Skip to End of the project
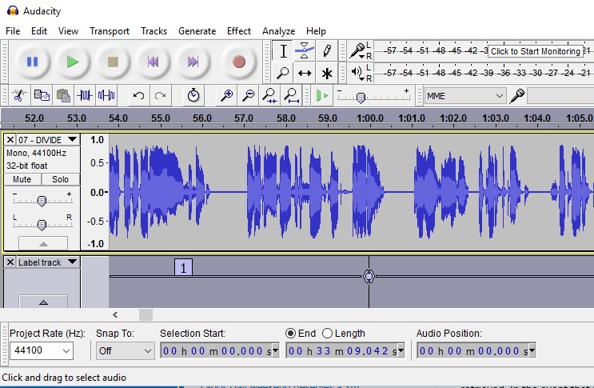Image resolution: width=594 pixels, height=388 pixels. pyautogui.click(x=193, y=62)
